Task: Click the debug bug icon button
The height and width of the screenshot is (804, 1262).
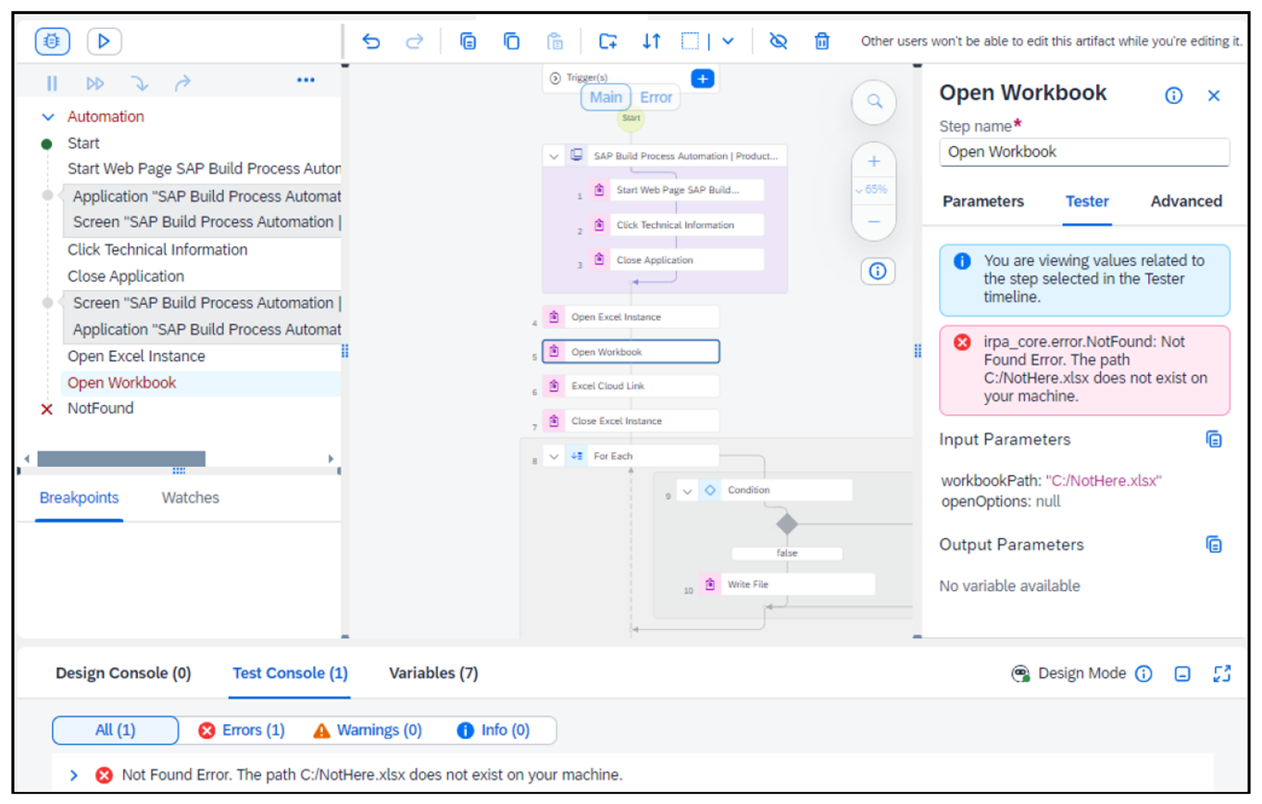Action: click(x=53, y=42)
